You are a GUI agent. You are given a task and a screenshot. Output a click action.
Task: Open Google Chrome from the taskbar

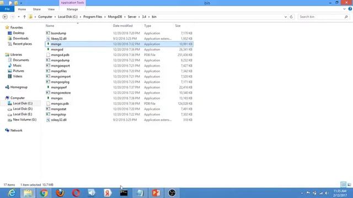(x=44, y=193)
